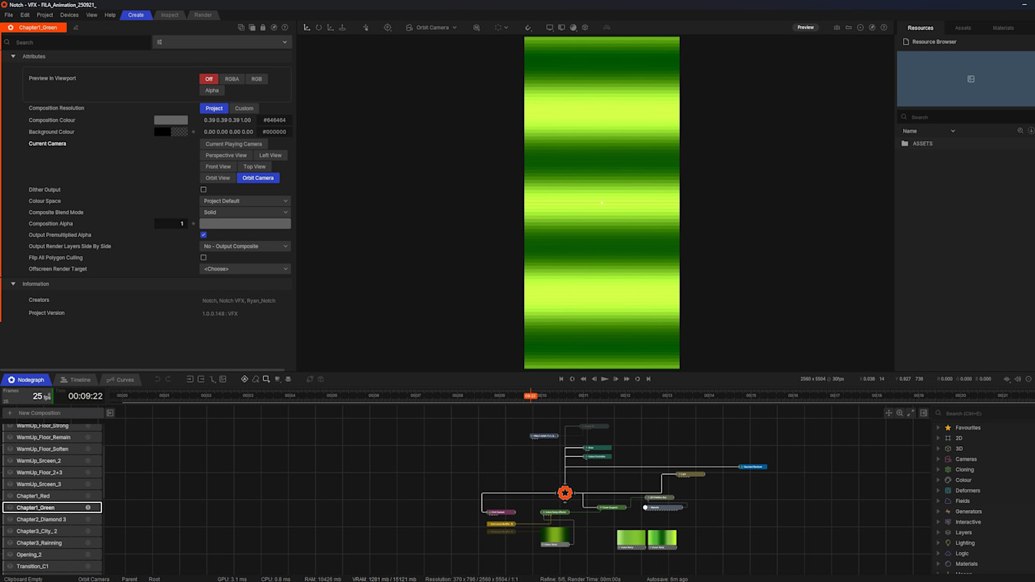This screenshot has width=1035, height=582.
Task: Switch to the Curves tab
Action: pyautogui.click(x=120, y=380)
